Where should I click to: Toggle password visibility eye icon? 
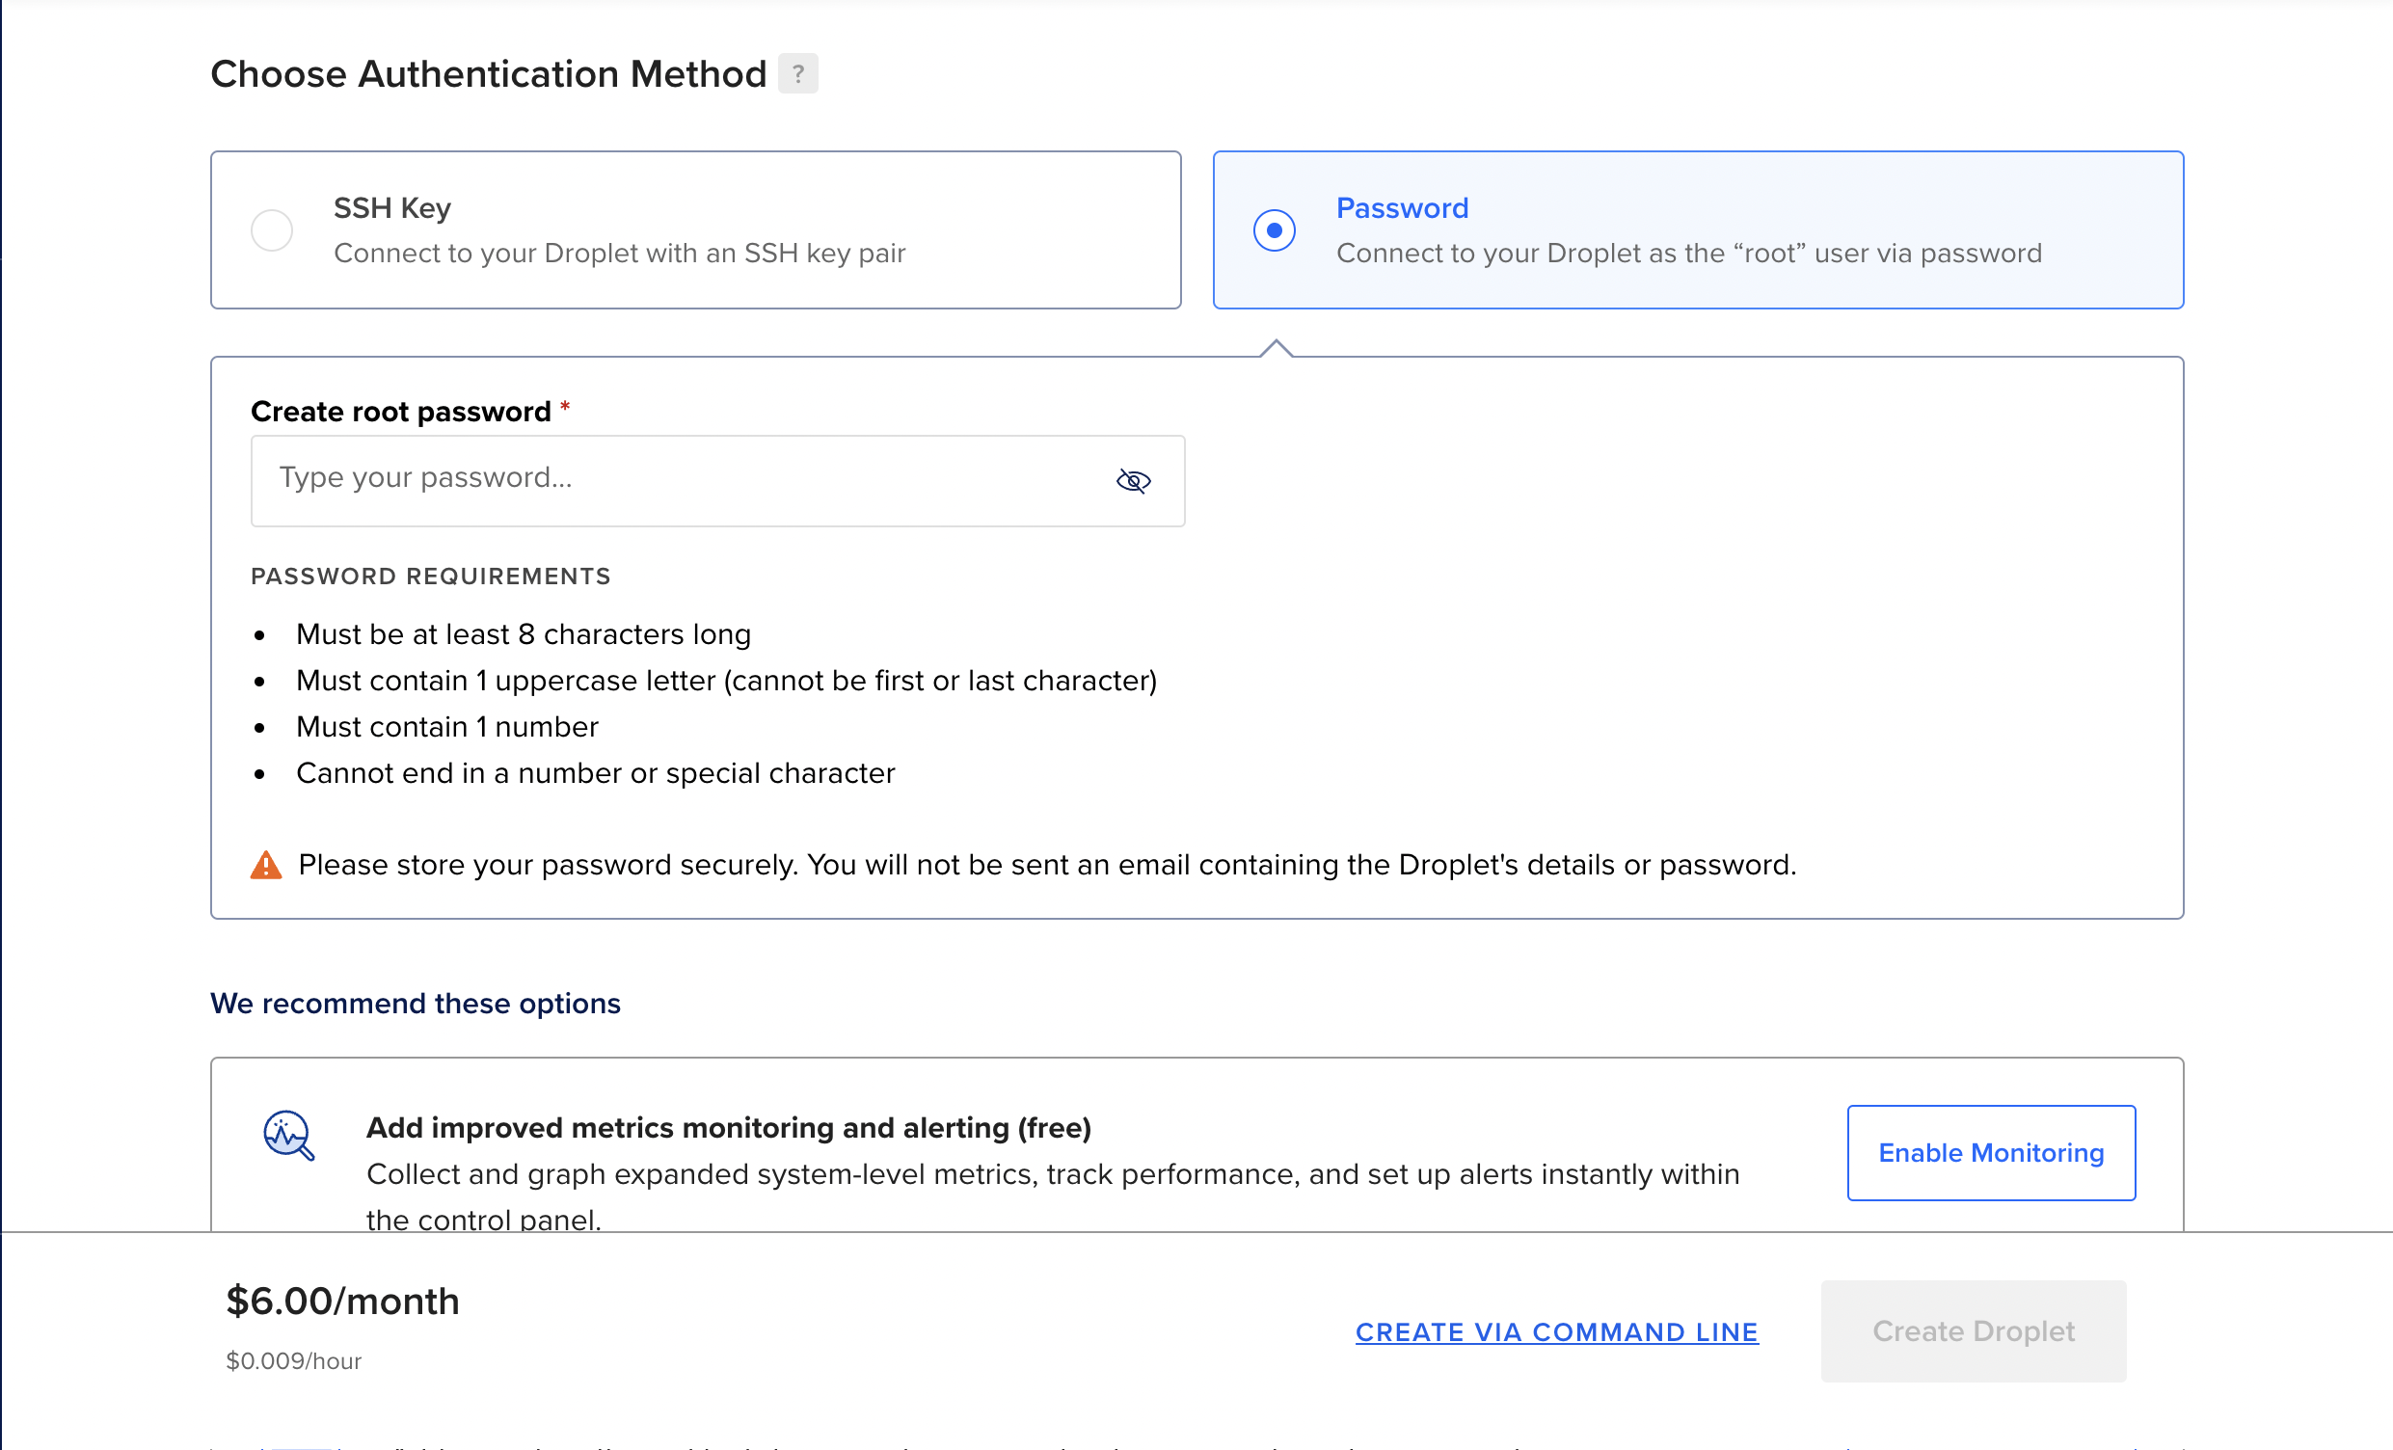click(1133, 481)
